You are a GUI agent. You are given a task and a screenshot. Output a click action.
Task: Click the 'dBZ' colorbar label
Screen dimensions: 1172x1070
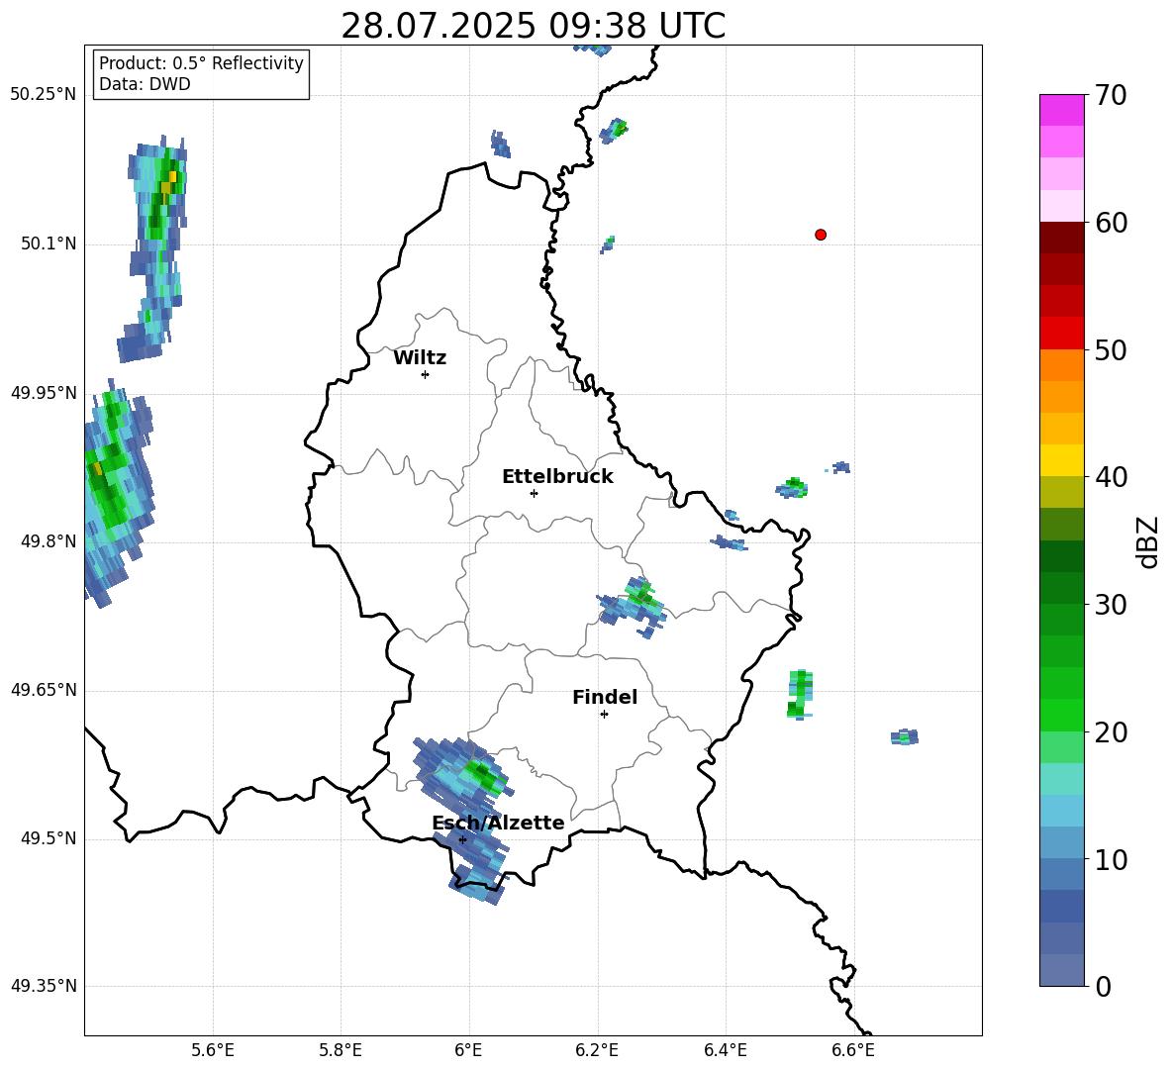pos(1149,541)
